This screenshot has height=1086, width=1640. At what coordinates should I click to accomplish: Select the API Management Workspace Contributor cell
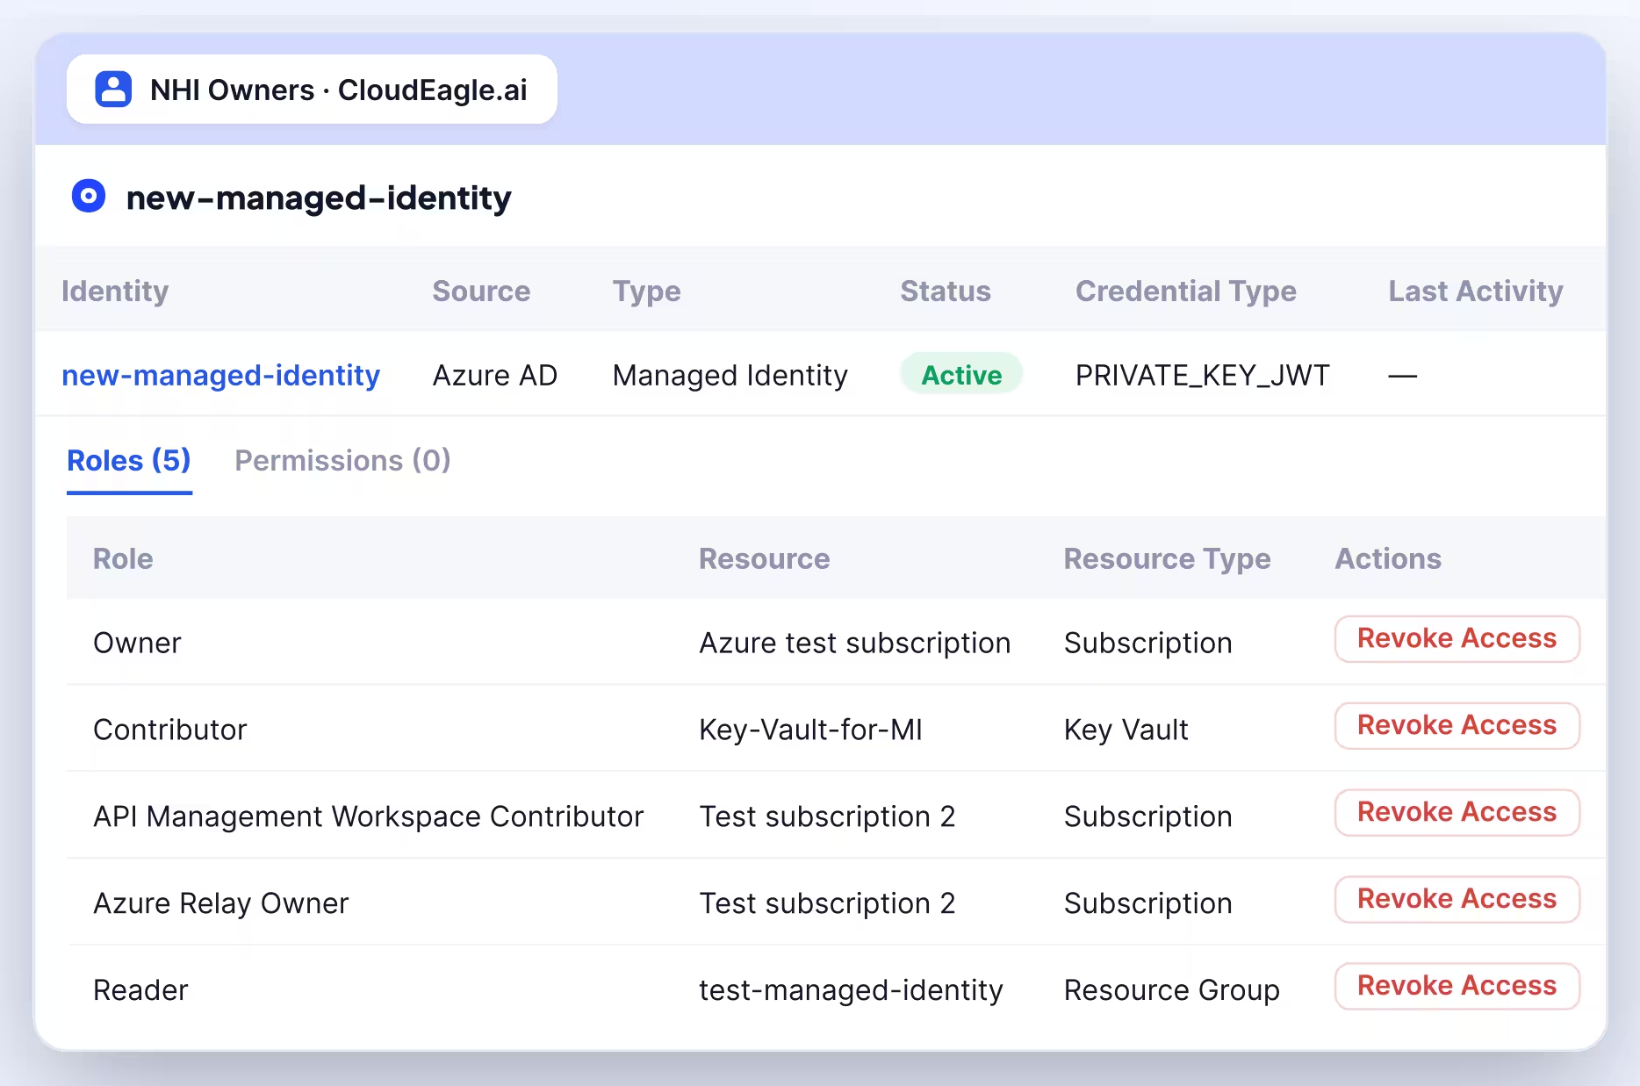click(369, 816)
